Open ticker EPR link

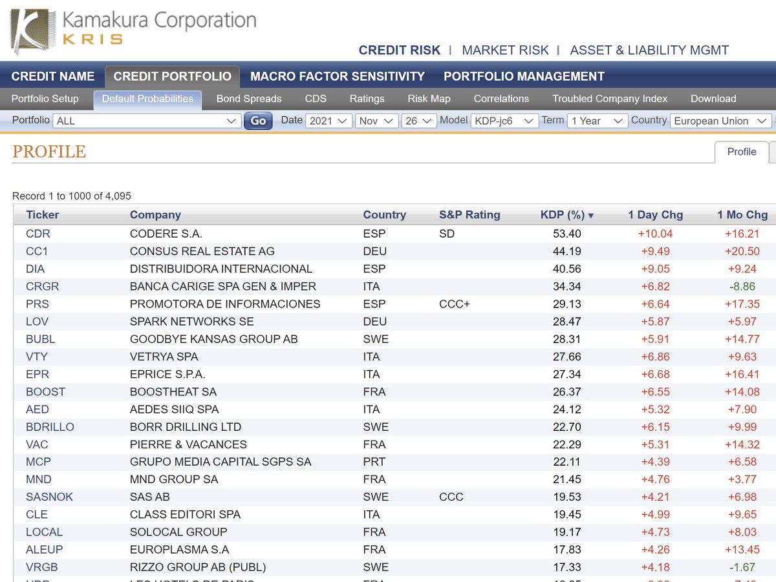37,374
